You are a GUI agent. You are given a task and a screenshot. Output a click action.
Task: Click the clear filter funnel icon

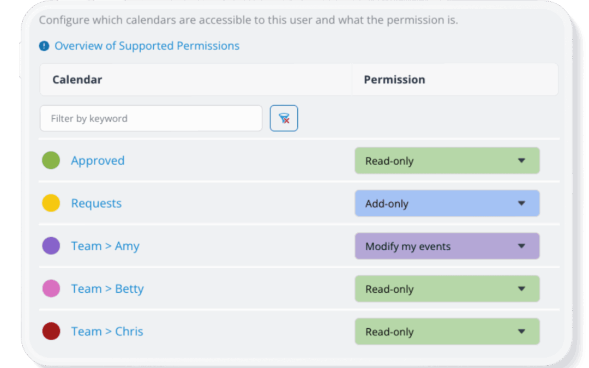click(x=284, y=118)
